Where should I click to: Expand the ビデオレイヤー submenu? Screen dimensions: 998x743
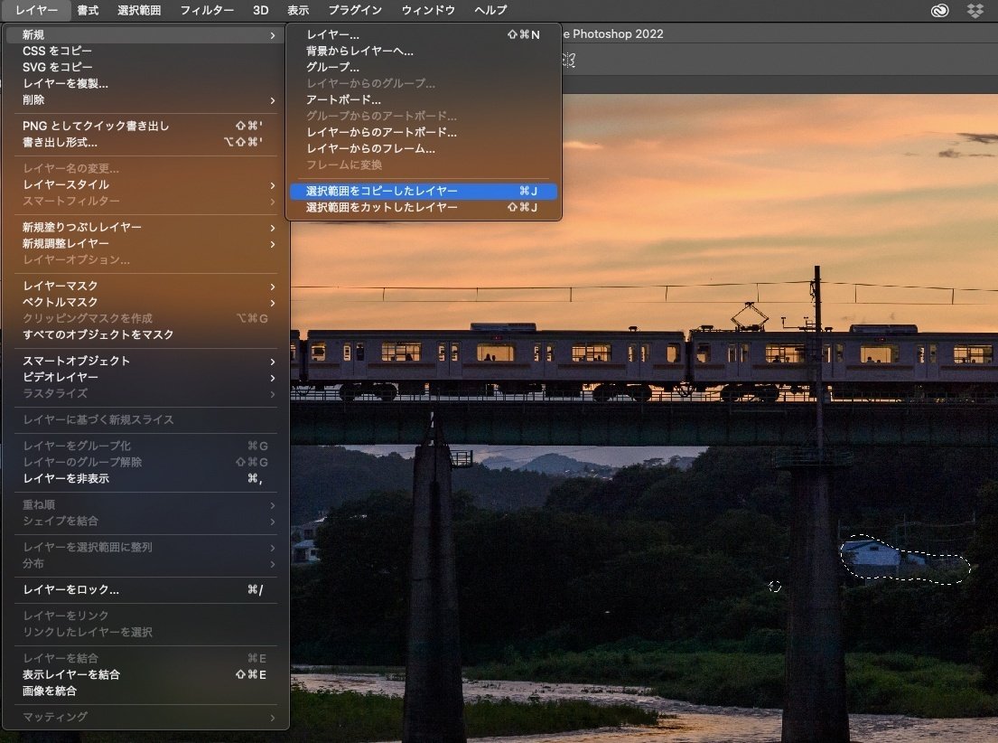pyautogui.click(x=145, y=377)
